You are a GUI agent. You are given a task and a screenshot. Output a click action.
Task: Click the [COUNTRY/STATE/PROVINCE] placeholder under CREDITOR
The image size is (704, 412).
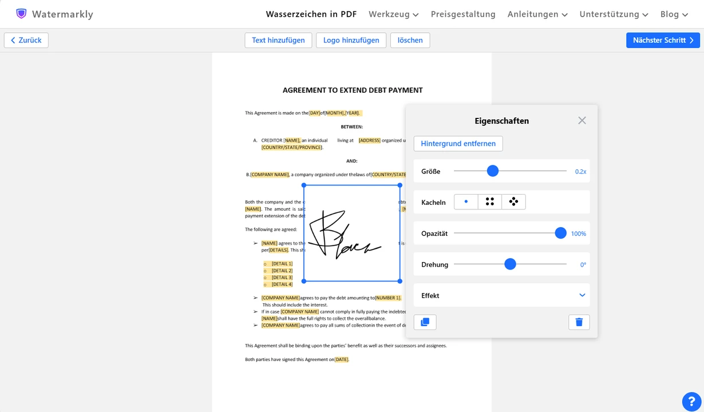(292, 148)
